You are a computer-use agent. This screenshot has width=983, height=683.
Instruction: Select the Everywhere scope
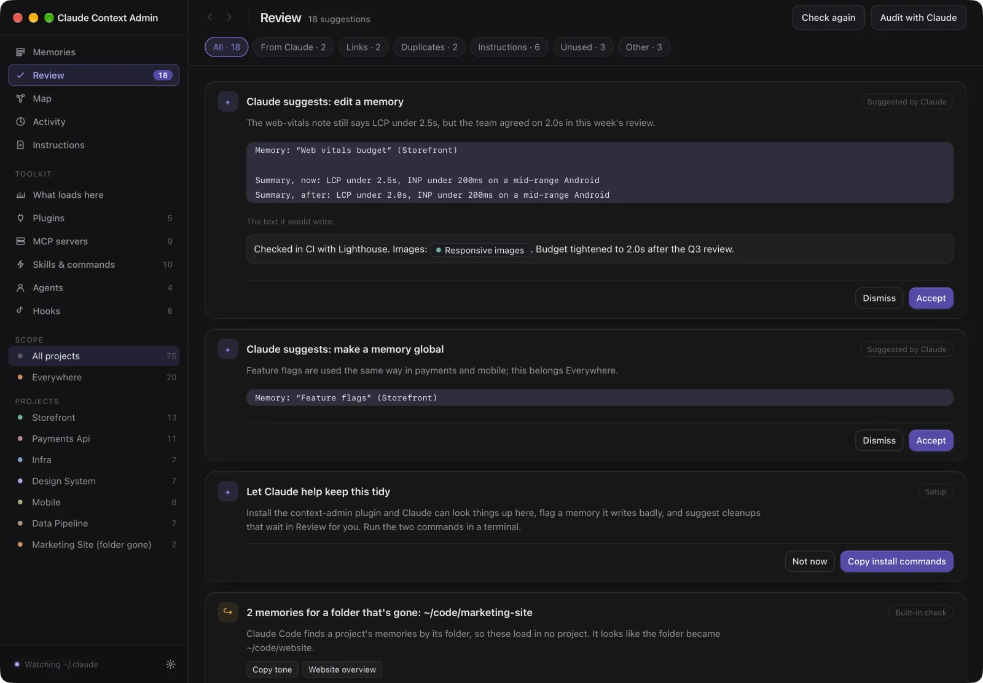tap(94, 377)
